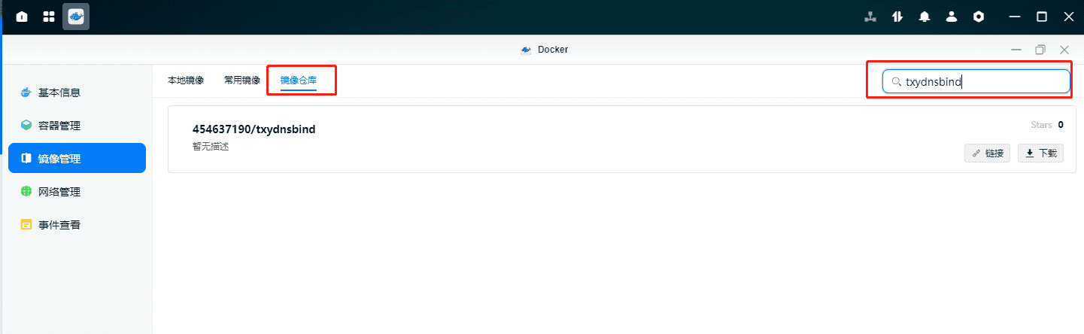Open 事件查看 in the sidebar
This screenshot has height=334, width=1084.
(x=77, y=224)
